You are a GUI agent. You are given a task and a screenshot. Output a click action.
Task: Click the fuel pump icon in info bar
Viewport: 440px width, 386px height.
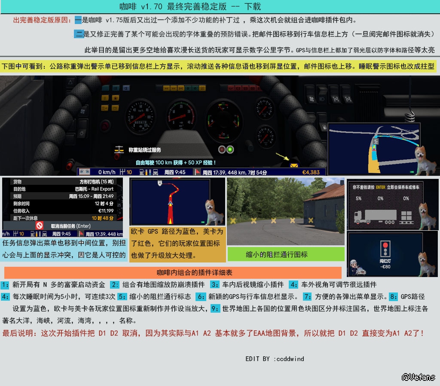pyautogui.click(x=142, y=172)
